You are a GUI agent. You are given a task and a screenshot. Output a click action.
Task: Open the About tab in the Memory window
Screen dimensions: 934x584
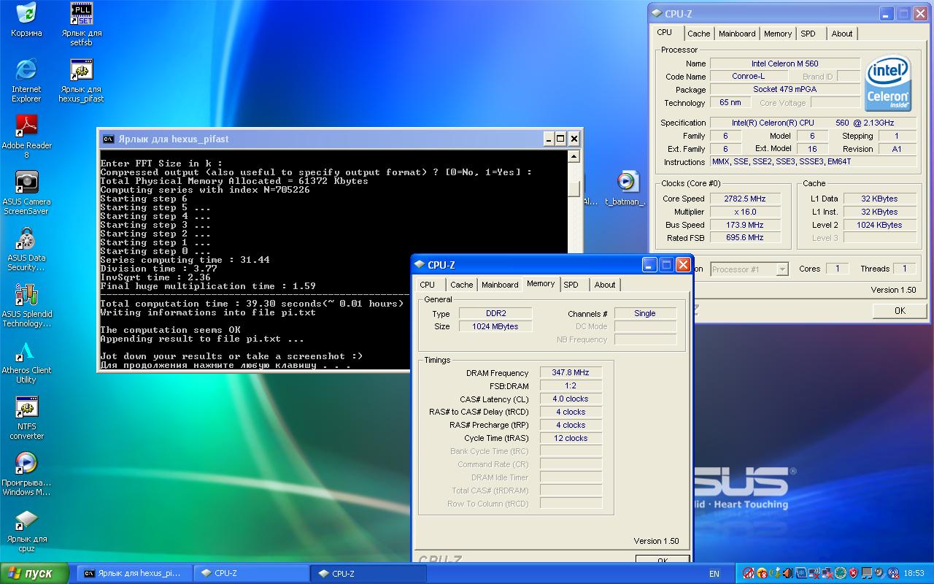coord(604,285)
